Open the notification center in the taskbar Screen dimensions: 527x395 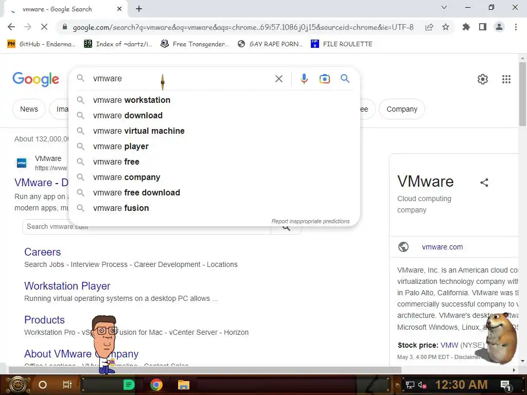click(505, 385)
